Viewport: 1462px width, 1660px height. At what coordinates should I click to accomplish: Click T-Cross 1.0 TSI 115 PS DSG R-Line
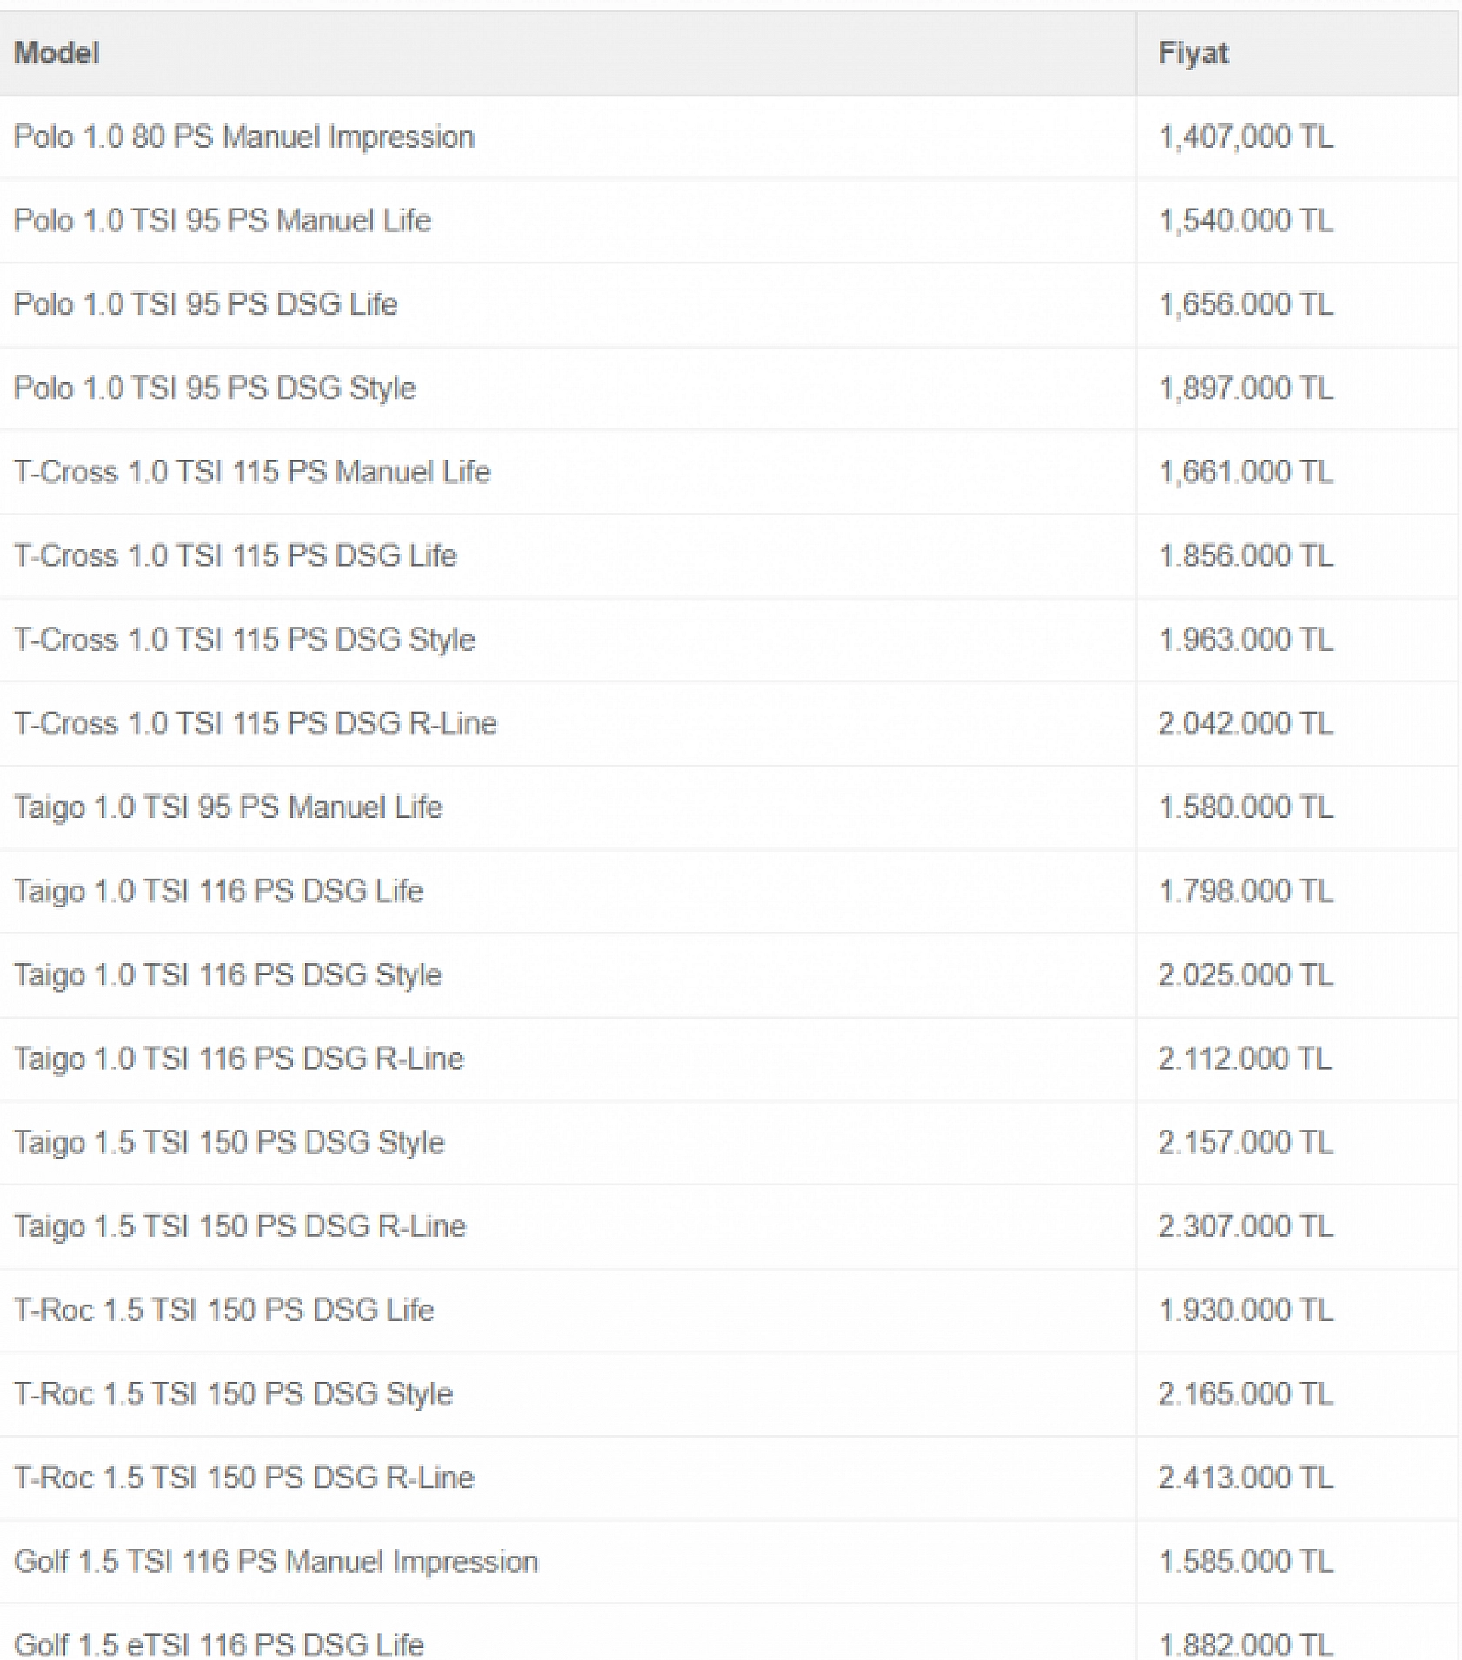256,724
